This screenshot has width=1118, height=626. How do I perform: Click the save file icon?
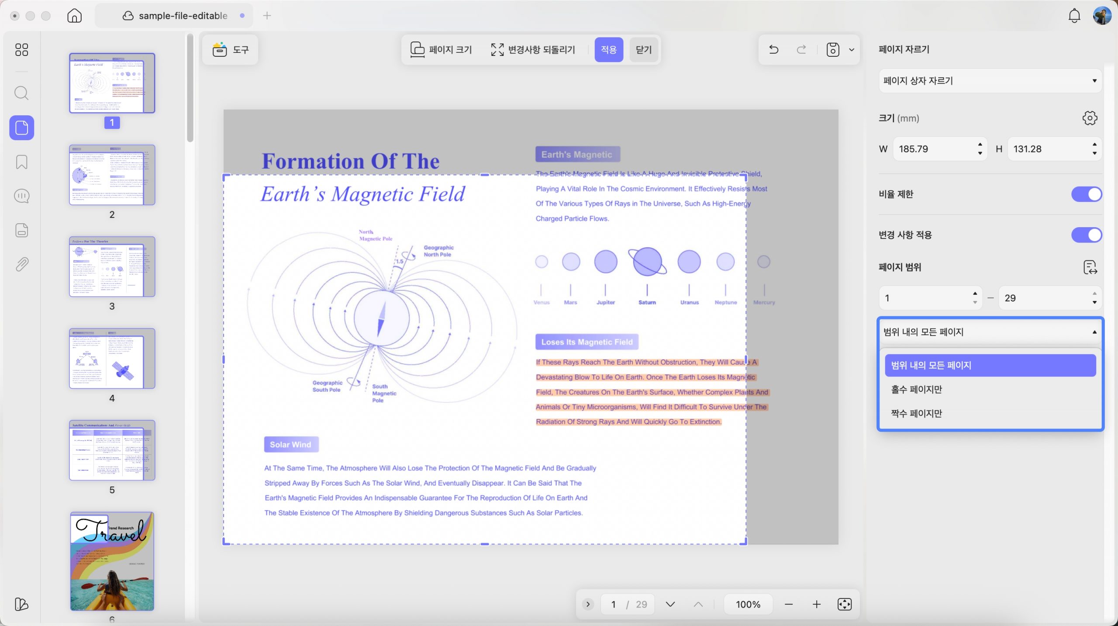click(x=833, y=50)
